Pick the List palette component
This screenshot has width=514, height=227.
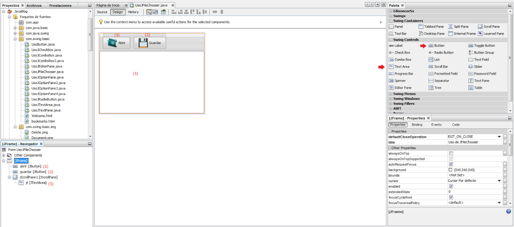coord(434,60)
